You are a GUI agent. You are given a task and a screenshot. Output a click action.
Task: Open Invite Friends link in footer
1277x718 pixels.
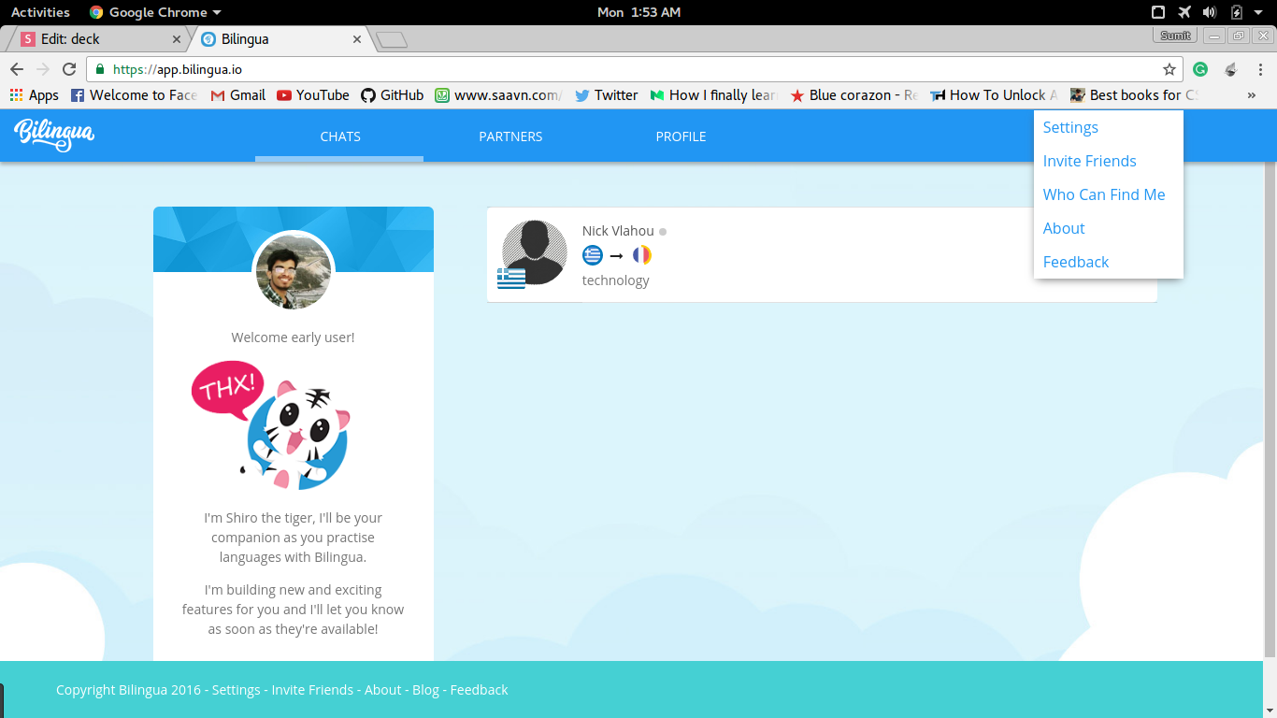click(x=312, y=690)
